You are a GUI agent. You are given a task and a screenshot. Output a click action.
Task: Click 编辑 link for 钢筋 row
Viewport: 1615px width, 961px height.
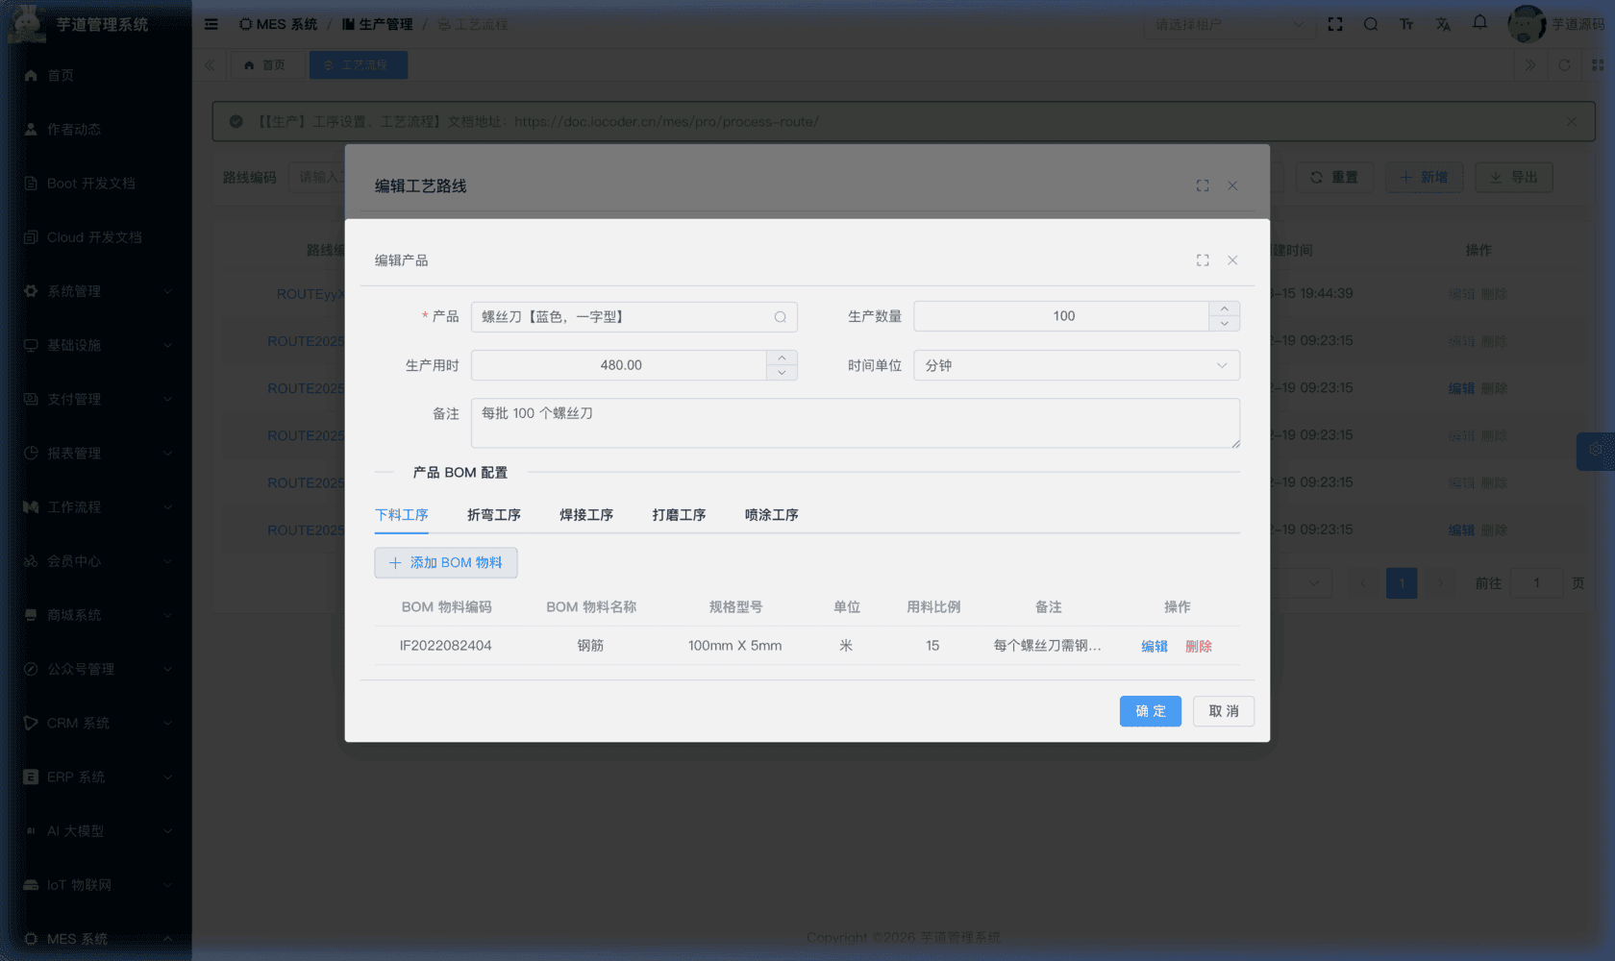[x=1154, y=646]
